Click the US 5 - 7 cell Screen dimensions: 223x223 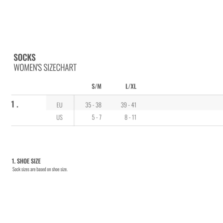[x=96, y=117]
